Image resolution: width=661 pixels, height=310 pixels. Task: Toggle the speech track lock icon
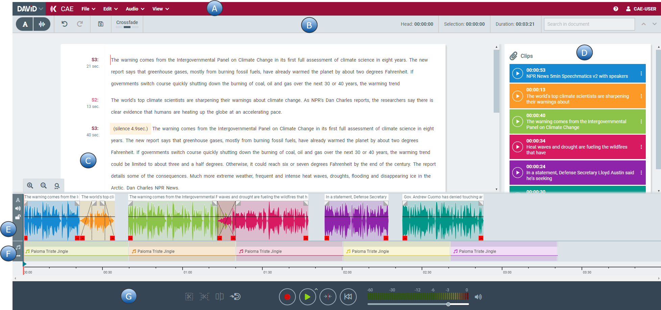click(18, 217)
